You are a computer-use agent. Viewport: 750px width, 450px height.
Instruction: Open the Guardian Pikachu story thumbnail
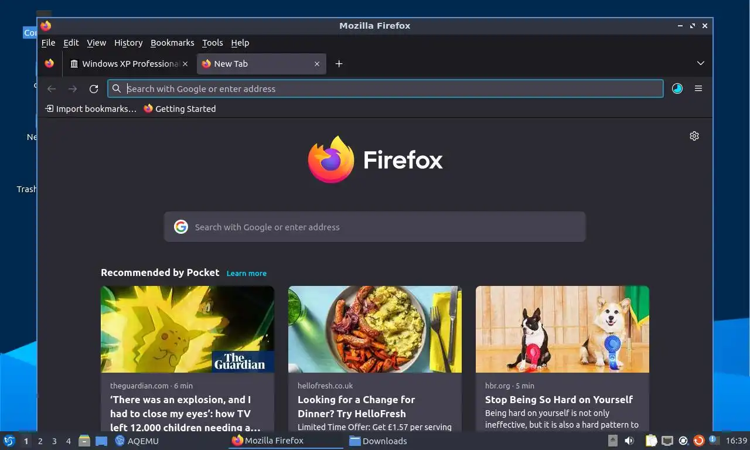click(187, 329)
